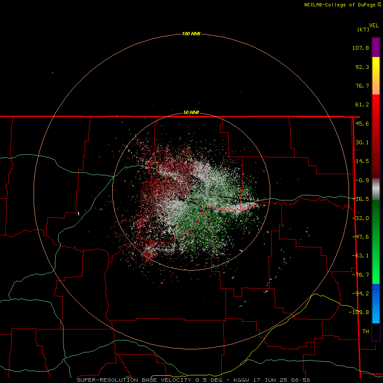Click the -16.5 legend value
This screenshot has width=383, height=383.
click(x=361, y=199)
